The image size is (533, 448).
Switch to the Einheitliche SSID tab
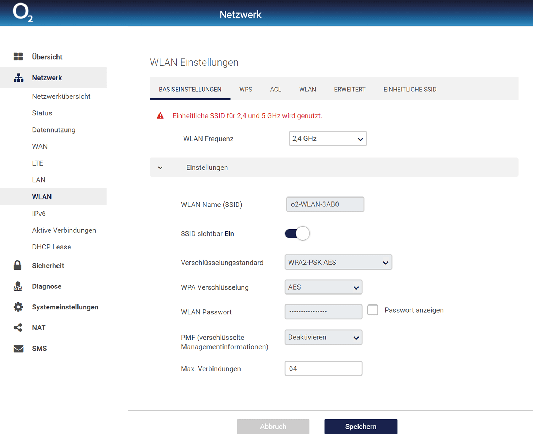410,90
